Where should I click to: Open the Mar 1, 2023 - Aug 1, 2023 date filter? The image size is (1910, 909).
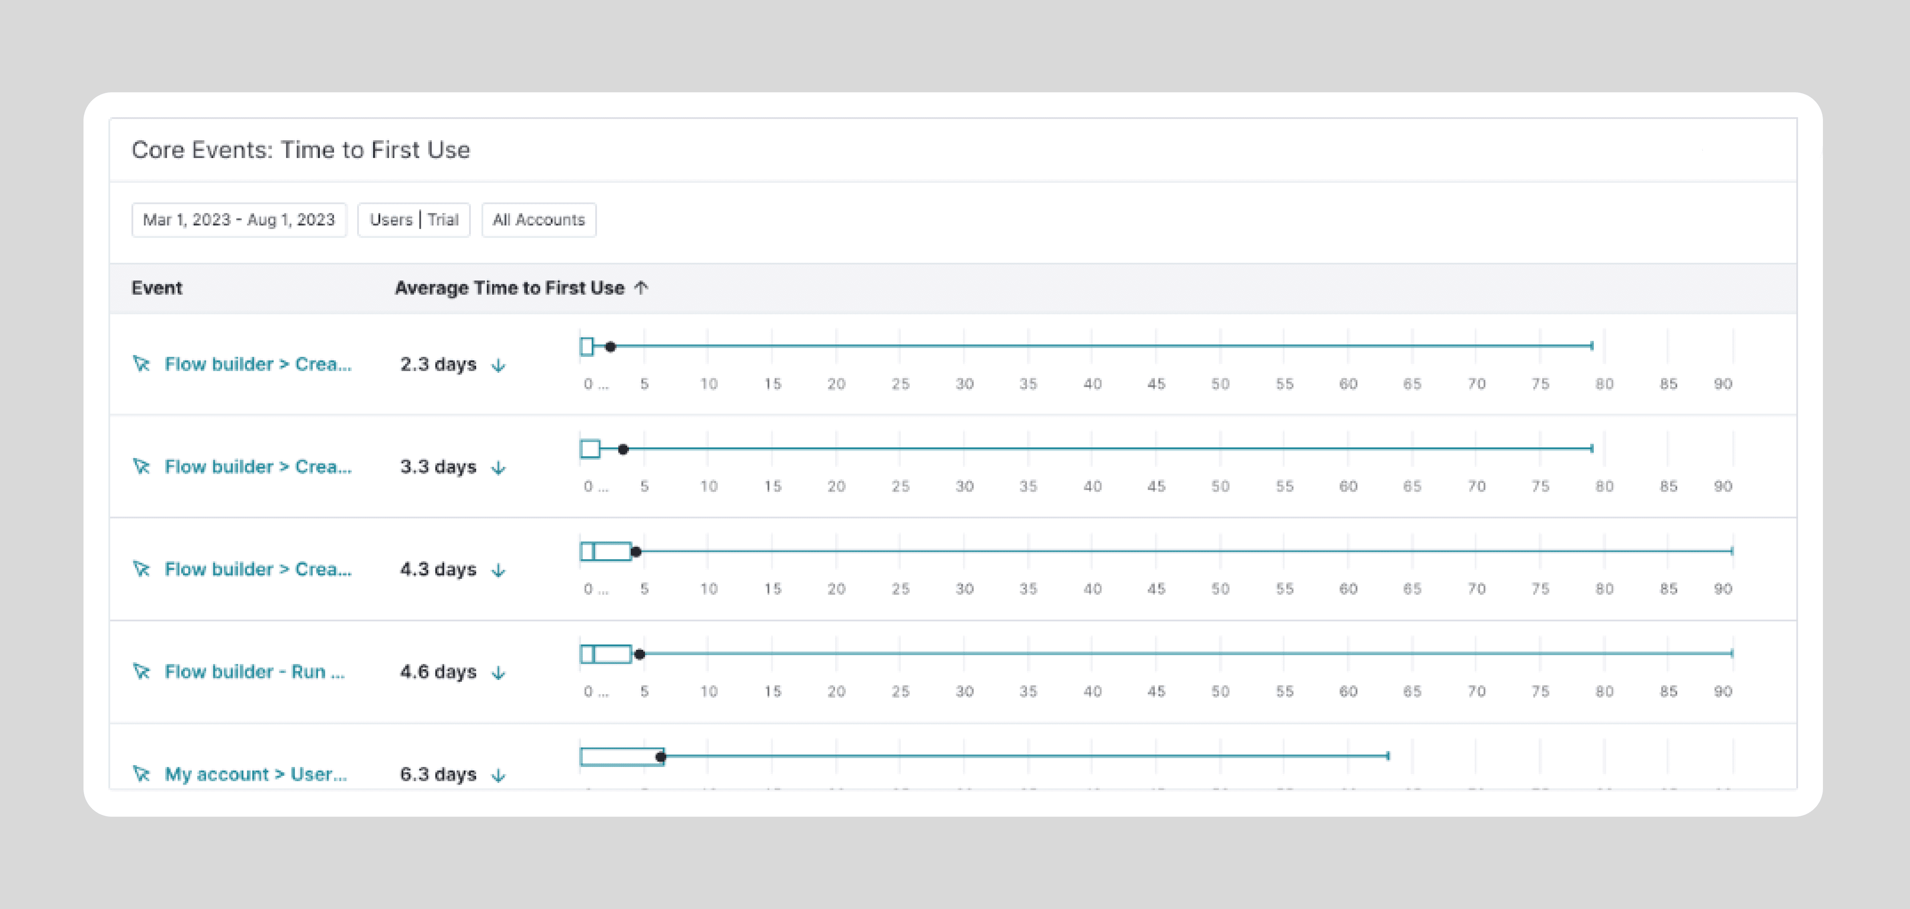tap(239, 220)
